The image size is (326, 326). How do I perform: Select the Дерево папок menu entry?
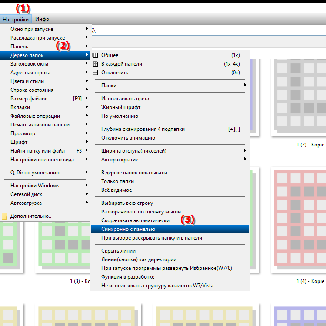[x=45, y=55]
